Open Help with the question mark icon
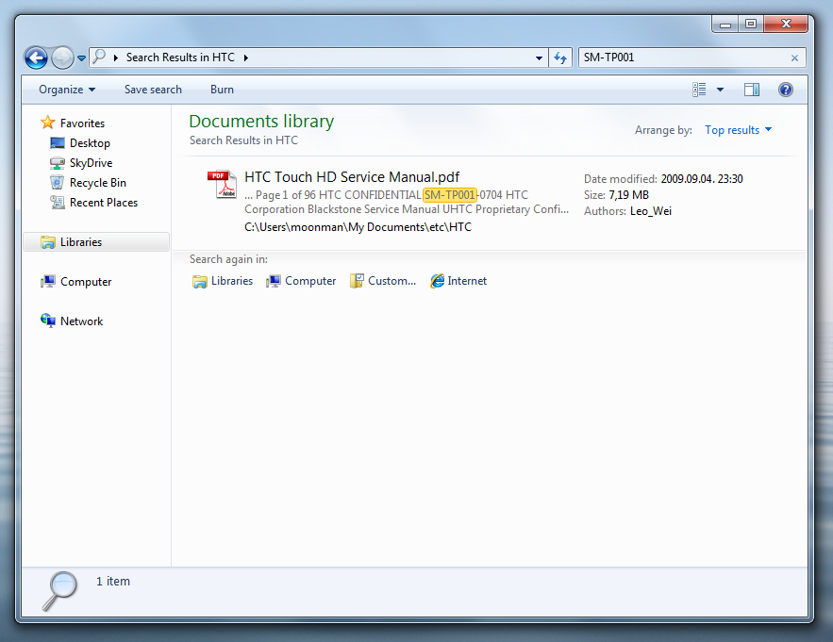The height and width of the screenshot is (642, 833). pyautogui.click(x=786, y=90)
